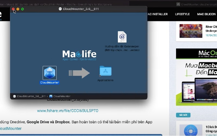
Task: Click the disk image icon in title bar
Action: 60,9
